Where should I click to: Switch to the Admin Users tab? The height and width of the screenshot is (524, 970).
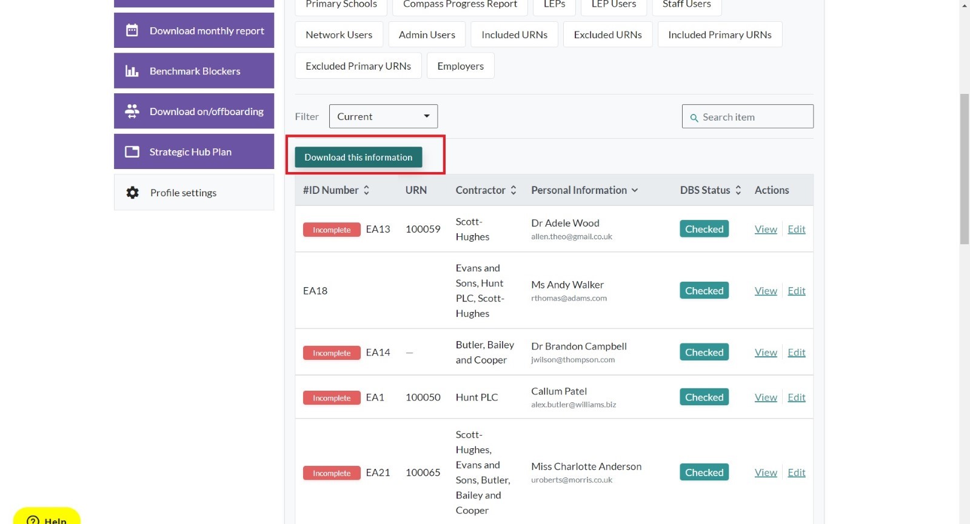pos(427,35)
